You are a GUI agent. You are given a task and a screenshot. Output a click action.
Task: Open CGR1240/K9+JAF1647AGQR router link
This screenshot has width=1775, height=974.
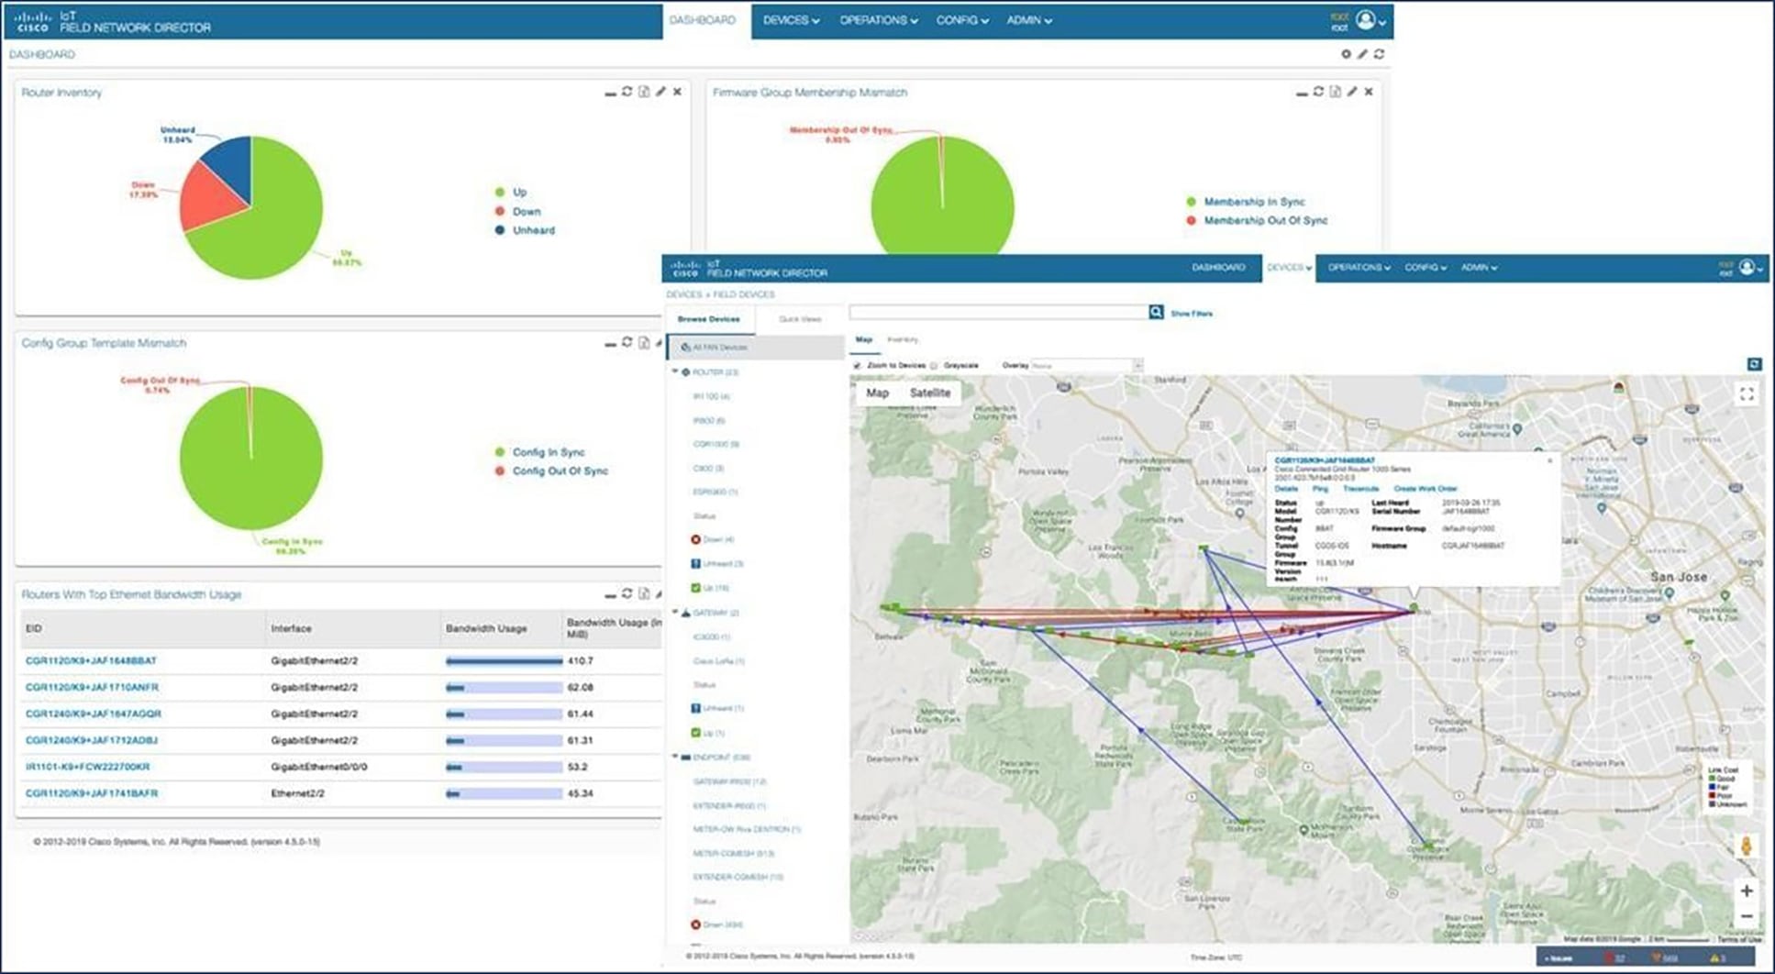(x=94, y=714)
